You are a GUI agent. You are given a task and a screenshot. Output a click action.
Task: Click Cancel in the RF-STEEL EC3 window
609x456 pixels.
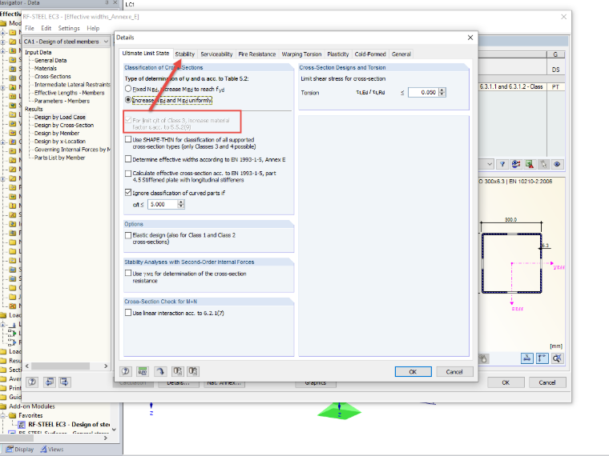coord(546,382)
